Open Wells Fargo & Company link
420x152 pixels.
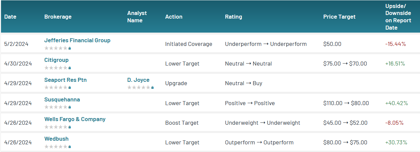75,119
